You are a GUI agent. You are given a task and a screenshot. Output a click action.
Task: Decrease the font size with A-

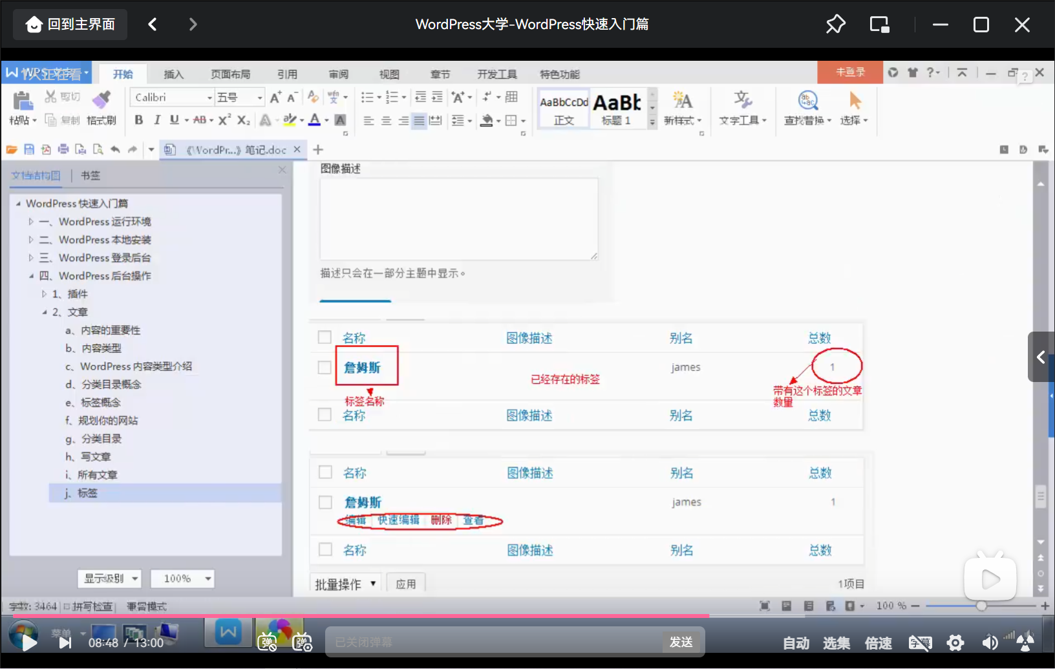(x=292, y=98)
